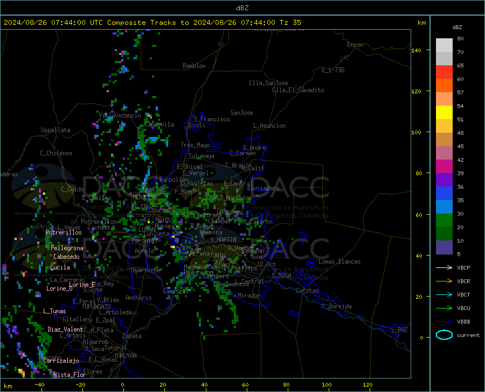Click the 'Divisadero' map label
The height and width of the screenshot is (392, 485).
[x=263, y=188]
